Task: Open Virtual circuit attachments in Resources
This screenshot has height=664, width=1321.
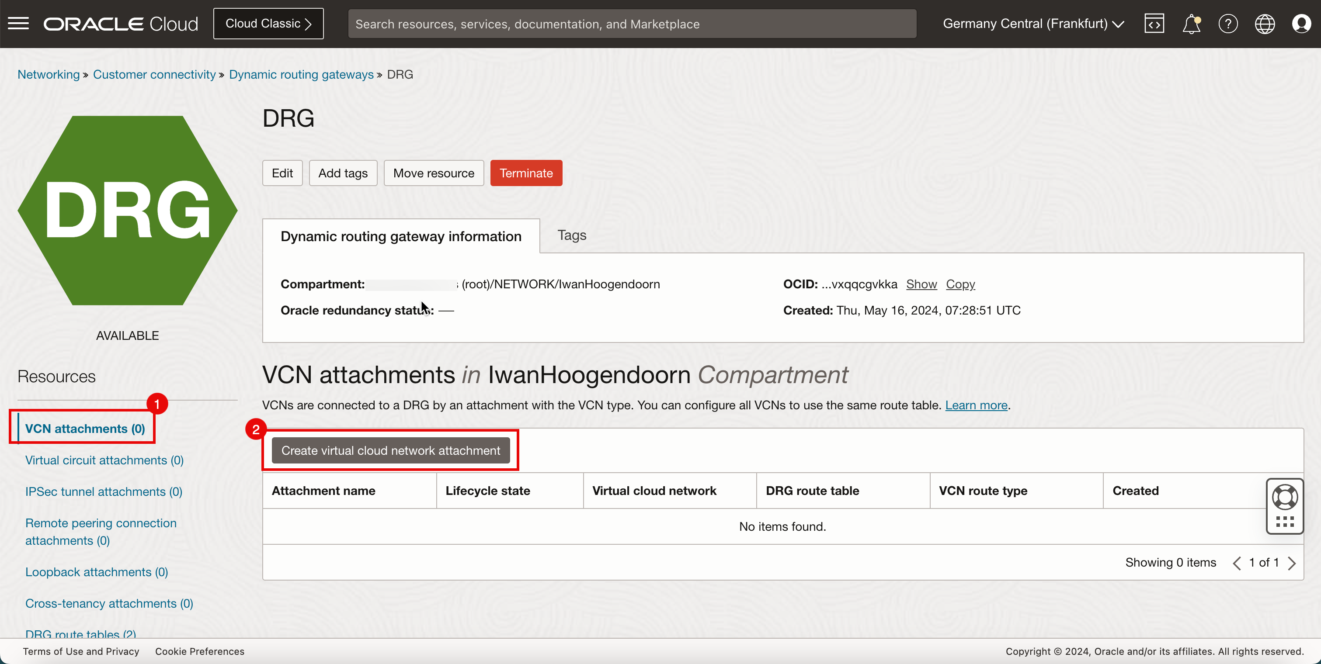Action: tap(104, 460)
